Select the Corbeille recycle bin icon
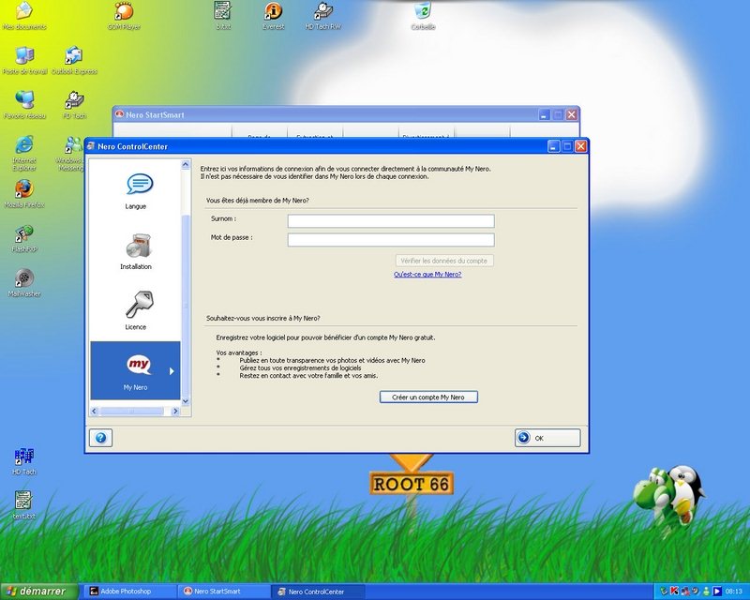 [x=424, y=16]
